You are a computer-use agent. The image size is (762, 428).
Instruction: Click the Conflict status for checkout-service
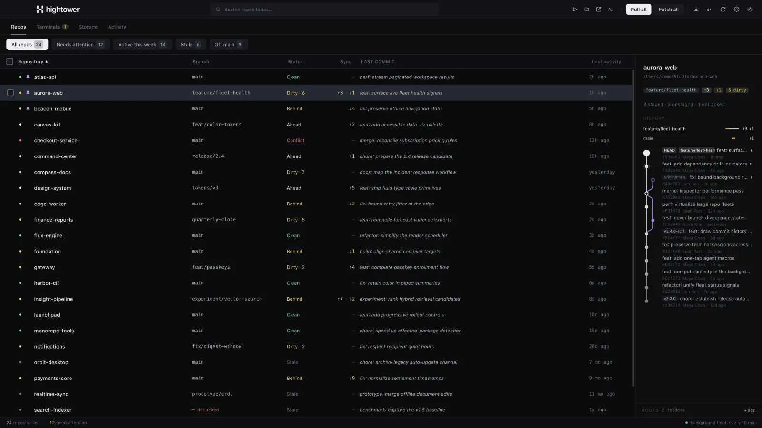point(295,141)
